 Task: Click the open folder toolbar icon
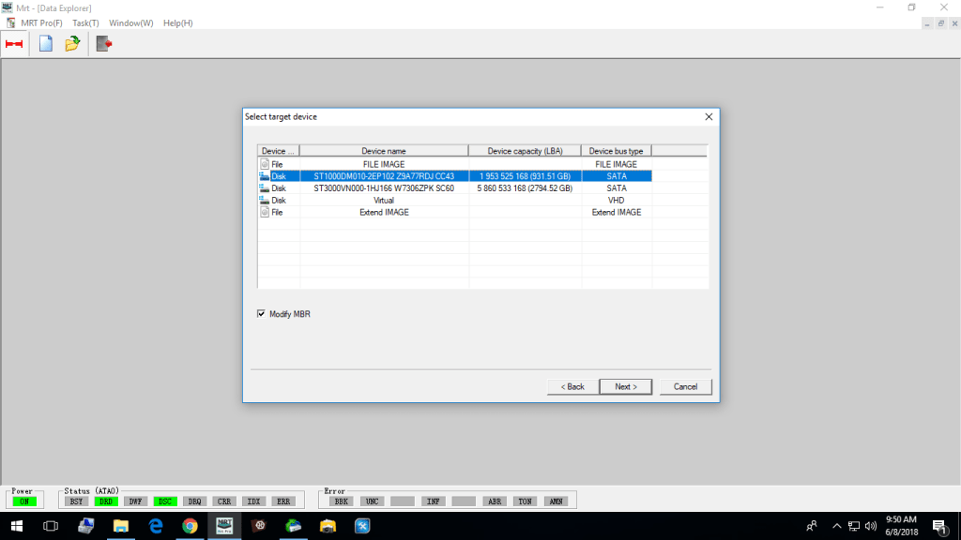tap(72, 43)
